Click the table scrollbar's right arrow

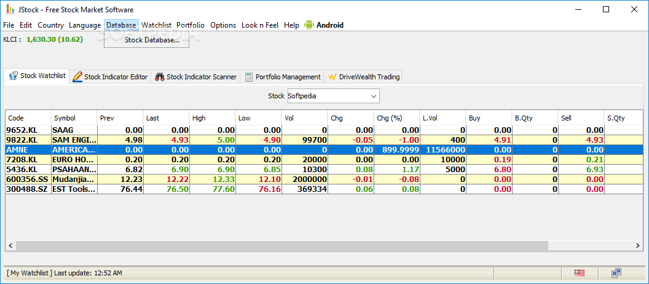[638, 245]
